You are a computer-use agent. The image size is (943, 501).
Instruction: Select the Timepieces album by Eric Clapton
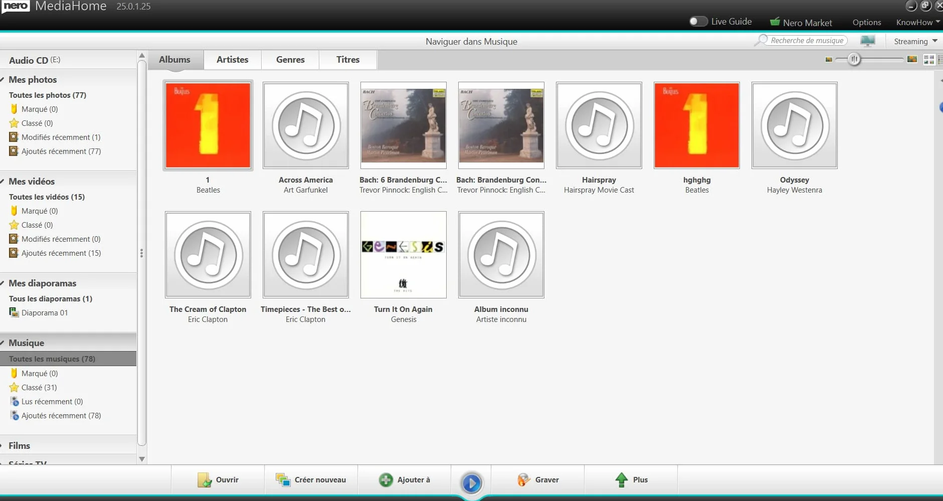click(306, 255)
